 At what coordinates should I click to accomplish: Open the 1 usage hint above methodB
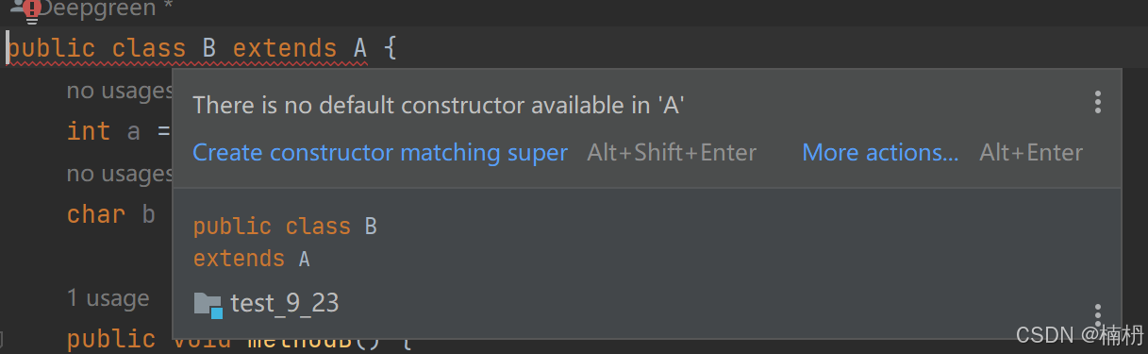(108, 298)
